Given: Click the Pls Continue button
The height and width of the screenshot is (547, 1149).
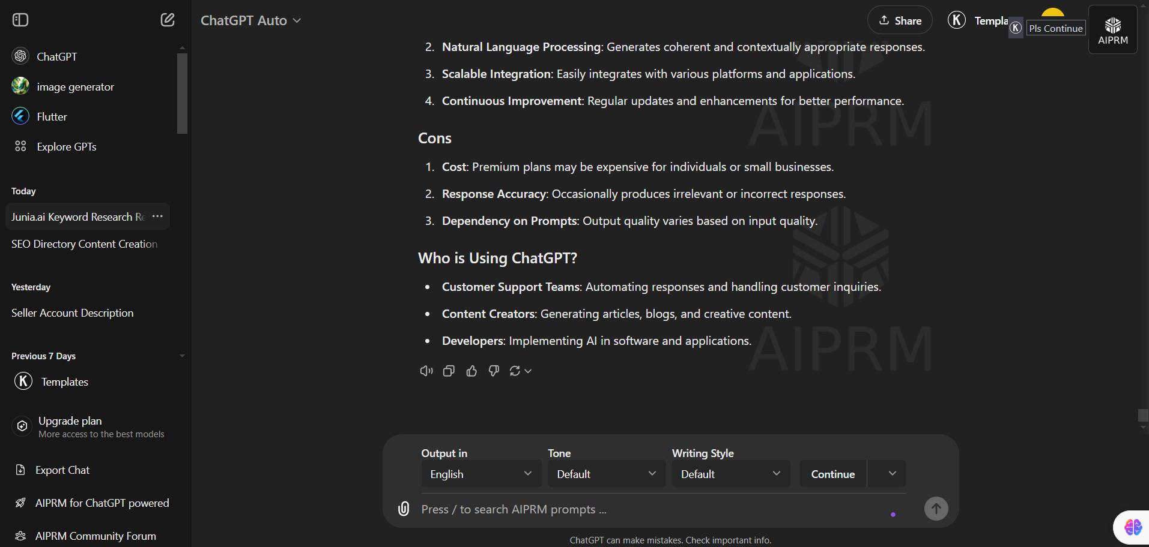Looking at the screenshot, I should coord(1056,28).
